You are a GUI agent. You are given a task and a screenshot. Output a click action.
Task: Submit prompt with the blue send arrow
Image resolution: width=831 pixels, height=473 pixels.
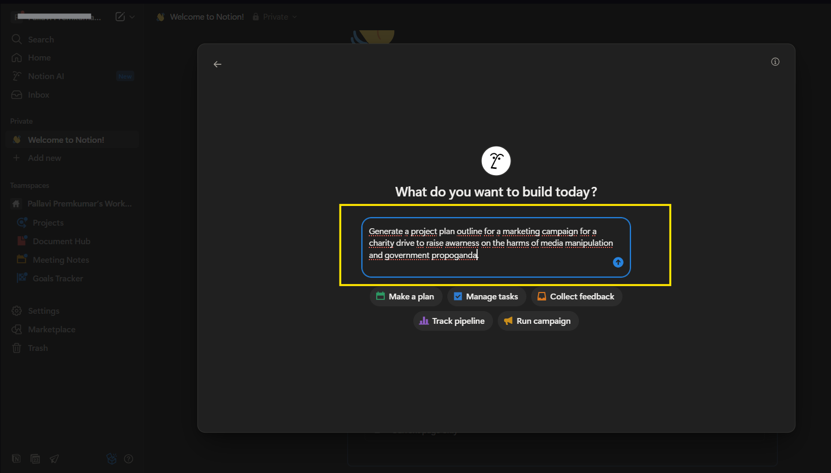618,262
